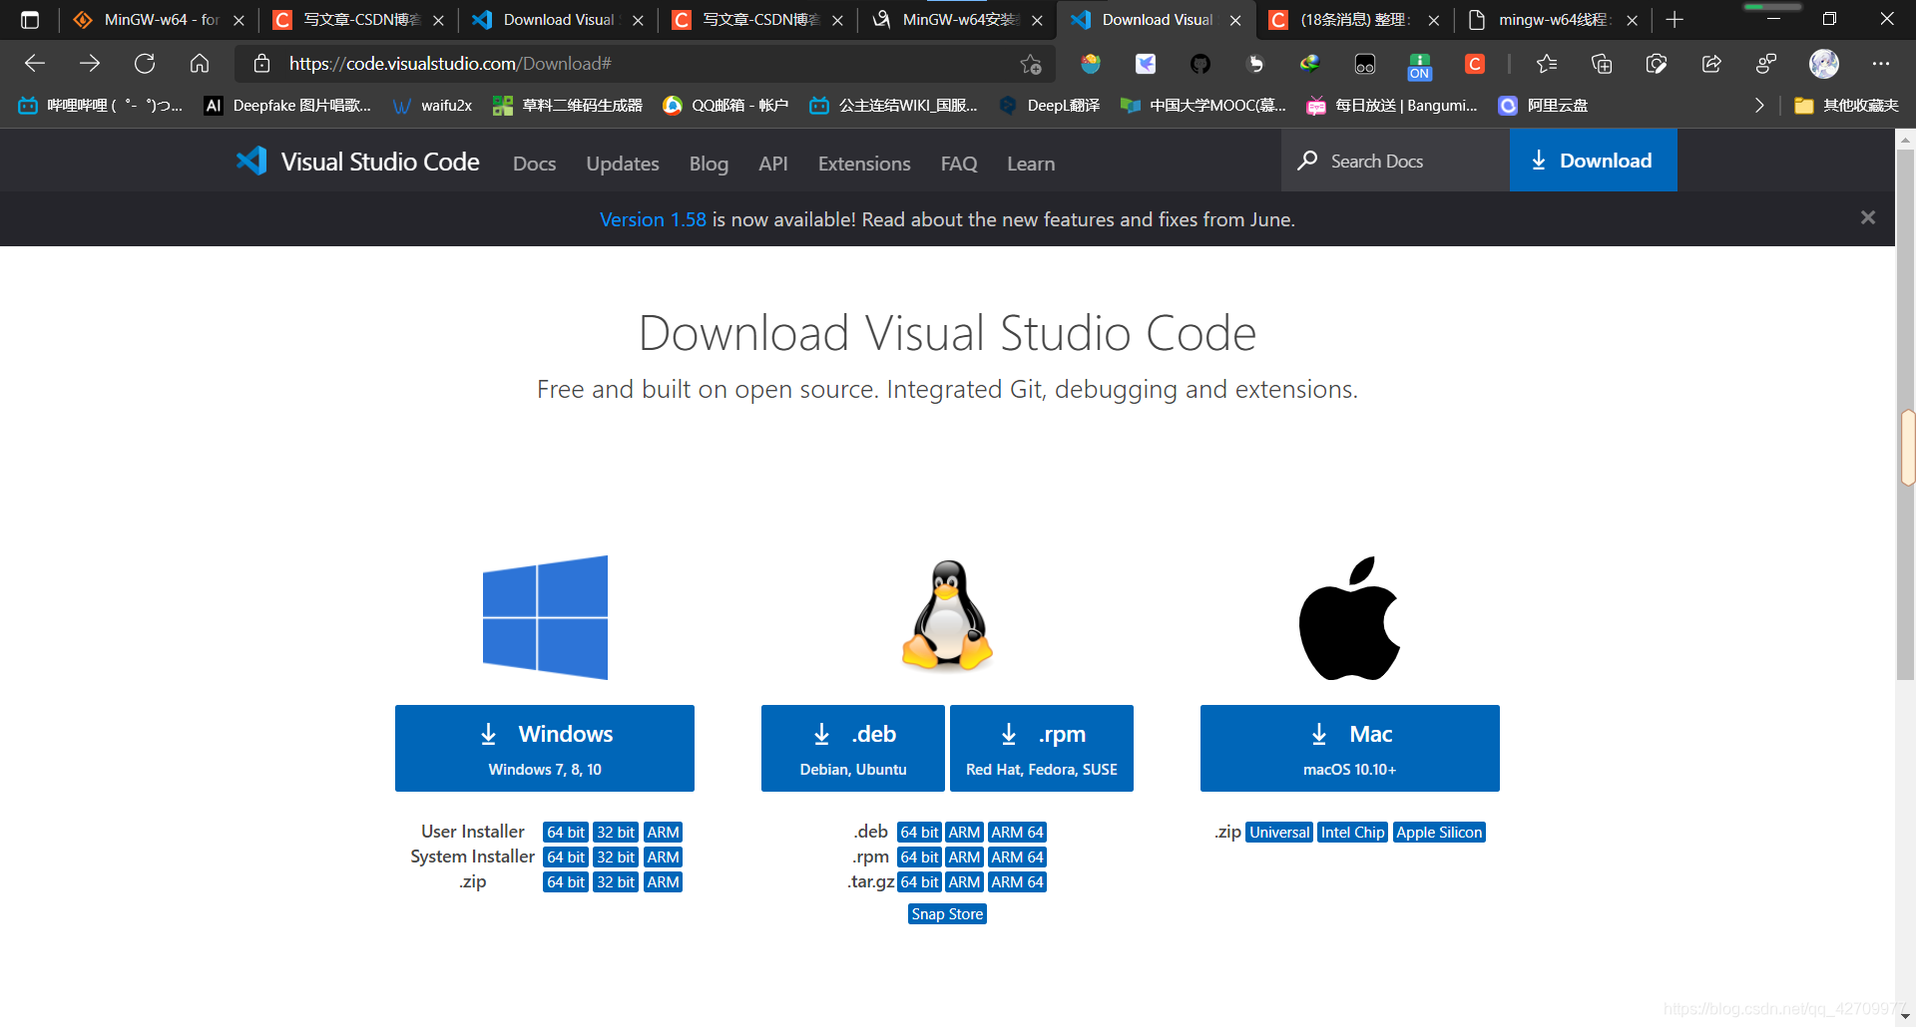Image resolution: width=1916 pixels, height=1027 pixels.
Task: Open browser settings and more menu
Action: pyautogui.click(x=1881, y=64)
